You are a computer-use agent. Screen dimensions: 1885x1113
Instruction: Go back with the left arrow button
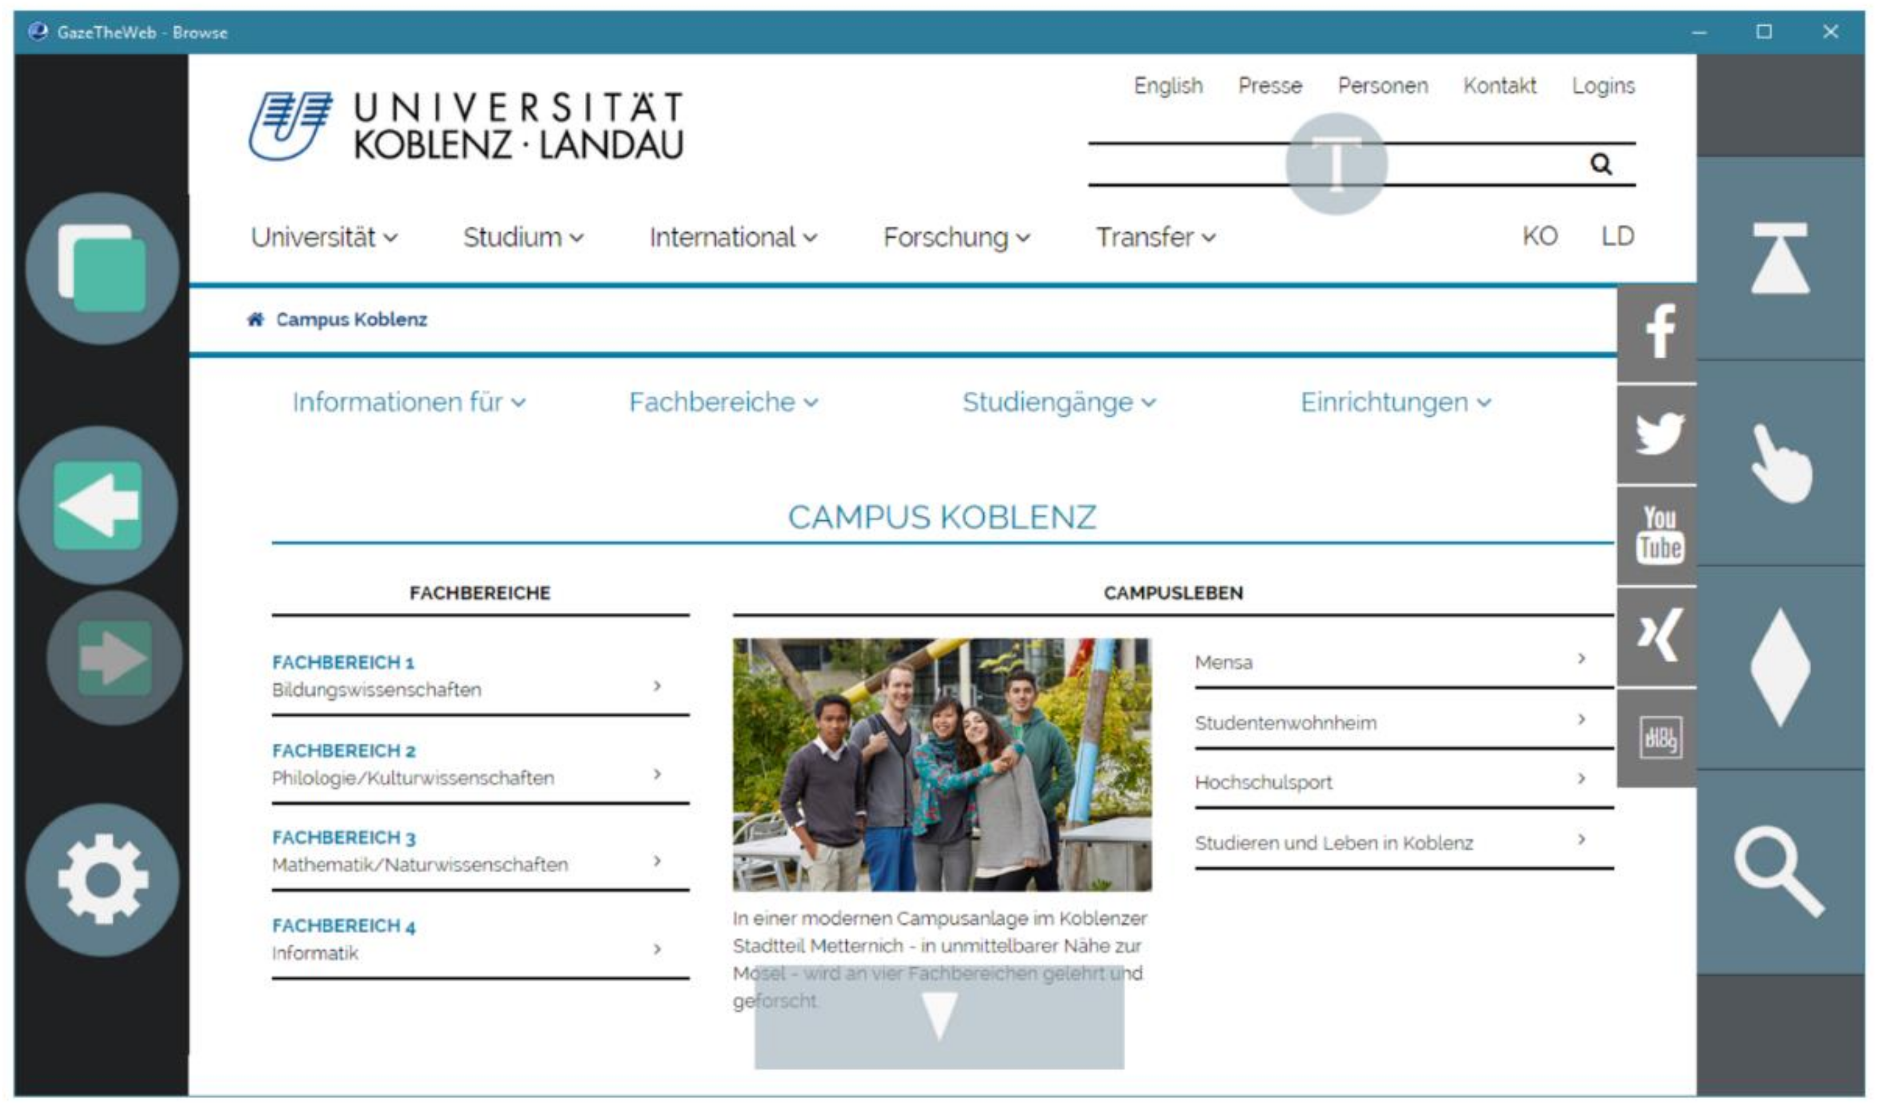click(x=98, y=505)
